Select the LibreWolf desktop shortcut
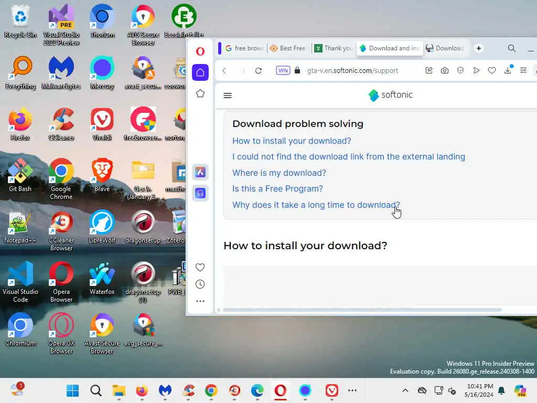 point(102,227)
